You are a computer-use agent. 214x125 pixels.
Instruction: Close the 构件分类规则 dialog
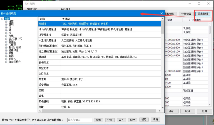(161, 13)
